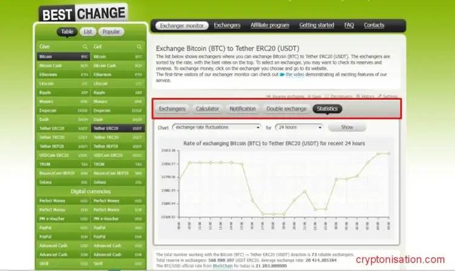Open Affiliate program in top navigation
455x271 pixels.
(x=270, y=26)
